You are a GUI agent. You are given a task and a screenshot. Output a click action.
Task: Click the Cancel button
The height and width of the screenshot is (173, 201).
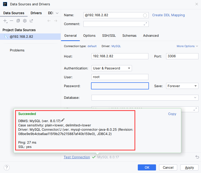point(168,167)
